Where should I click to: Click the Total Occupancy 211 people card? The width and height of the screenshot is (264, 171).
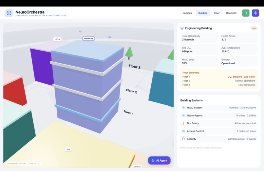tap(199, 38)
